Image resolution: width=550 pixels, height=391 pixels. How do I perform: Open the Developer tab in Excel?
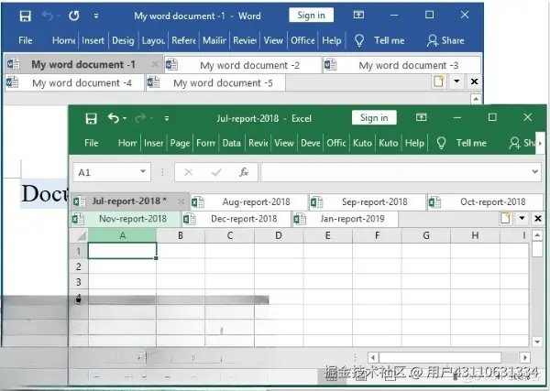(x=311, y=143)
